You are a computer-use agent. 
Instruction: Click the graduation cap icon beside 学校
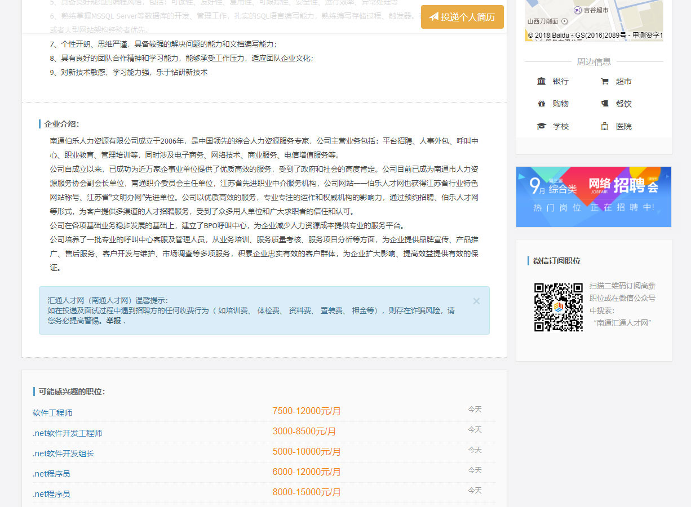pyautogui.click(x=542, y=126)
